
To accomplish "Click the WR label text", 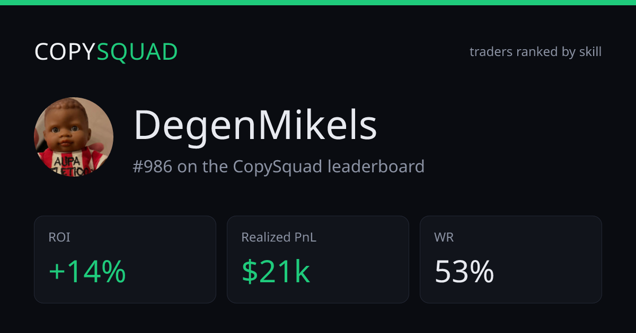I will 444,238.
